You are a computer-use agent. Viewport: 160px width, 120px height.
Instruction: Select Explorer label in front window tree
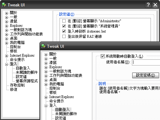tap(56, 67)
